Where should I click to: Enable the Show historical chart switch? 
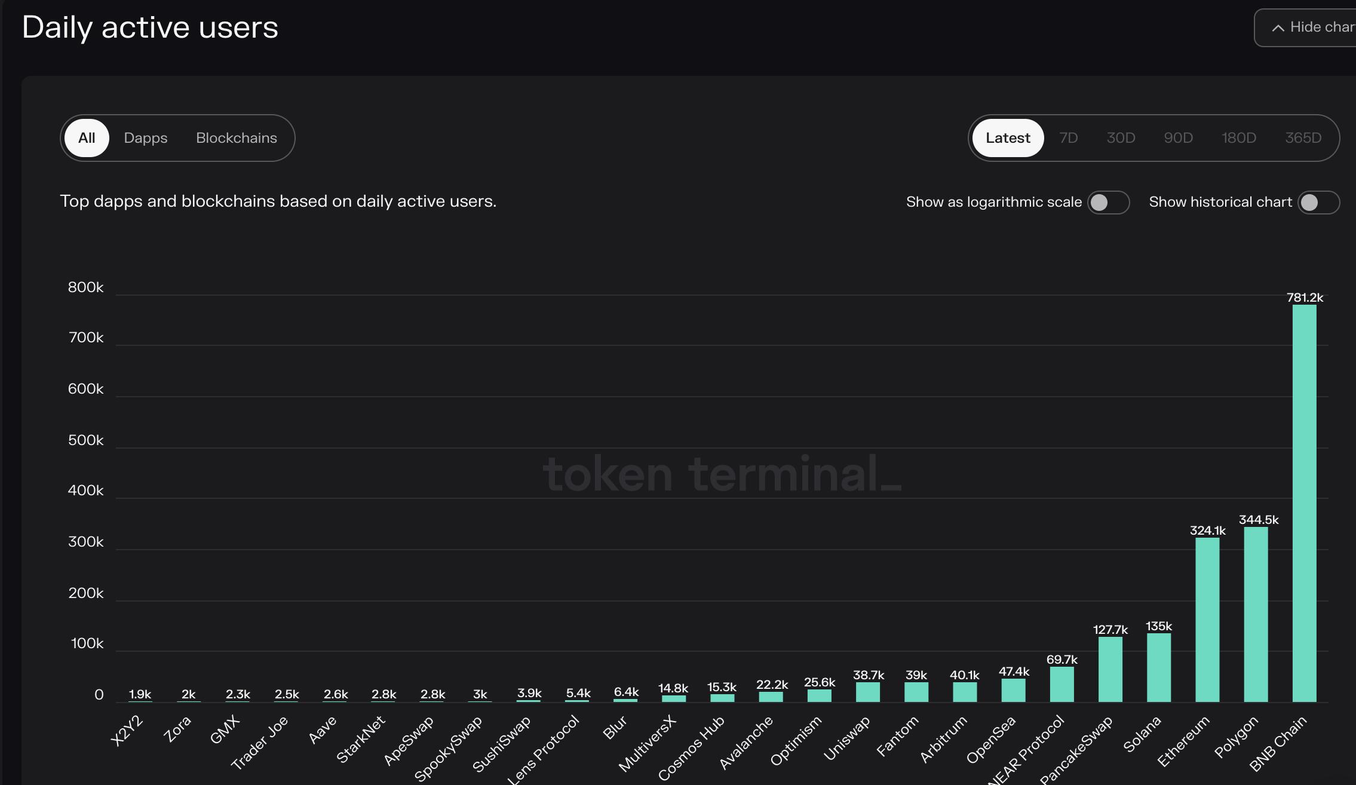click(1318, 203)
